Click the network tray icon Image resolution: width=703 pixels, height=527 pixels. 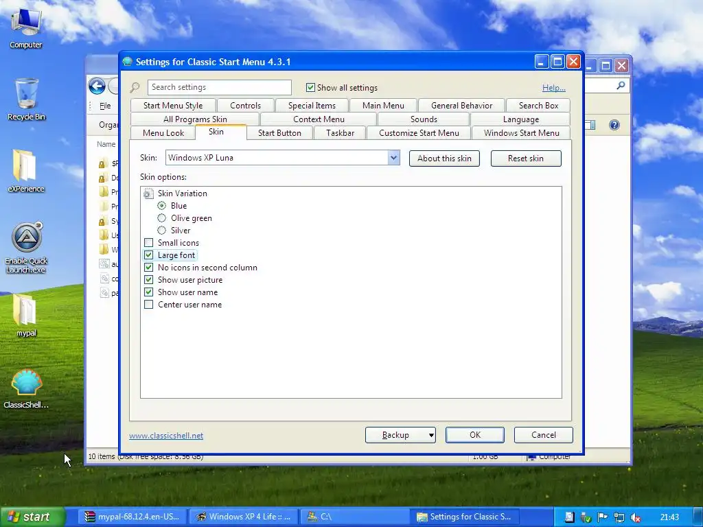click(x=619, y=517)
